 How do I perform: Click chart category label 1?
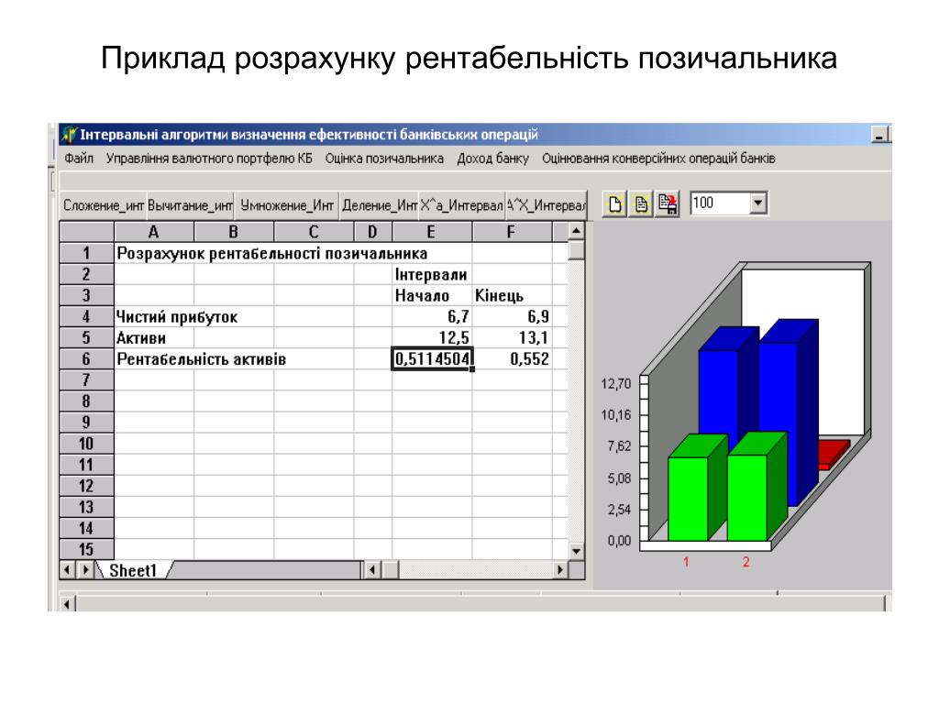click(686, 562)
